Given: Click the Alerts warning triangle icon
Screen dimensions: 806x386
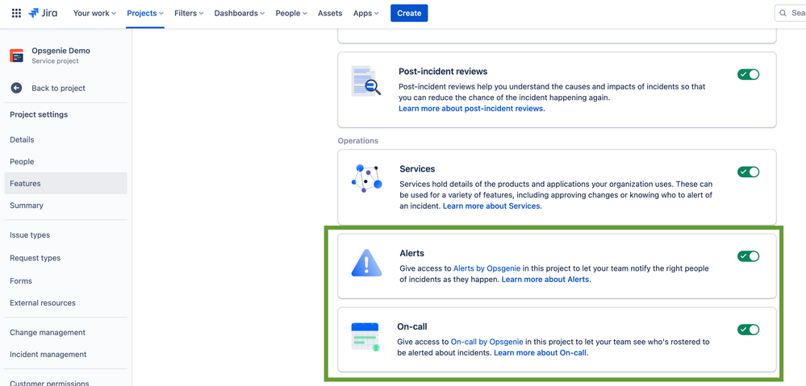Looking at the screenshot, I should [x=366, y=262].
